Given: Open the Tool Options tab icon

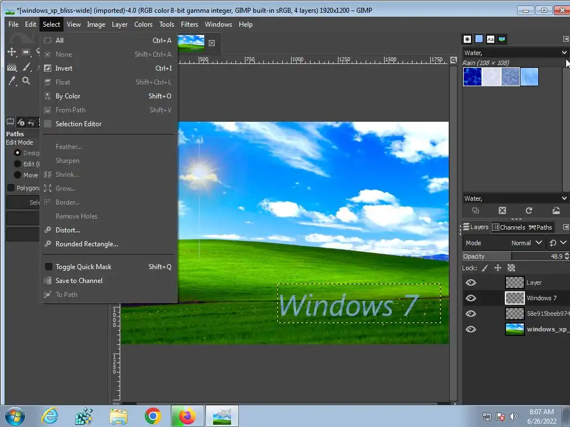Looking at the screenshot, I should coord(10,122).
